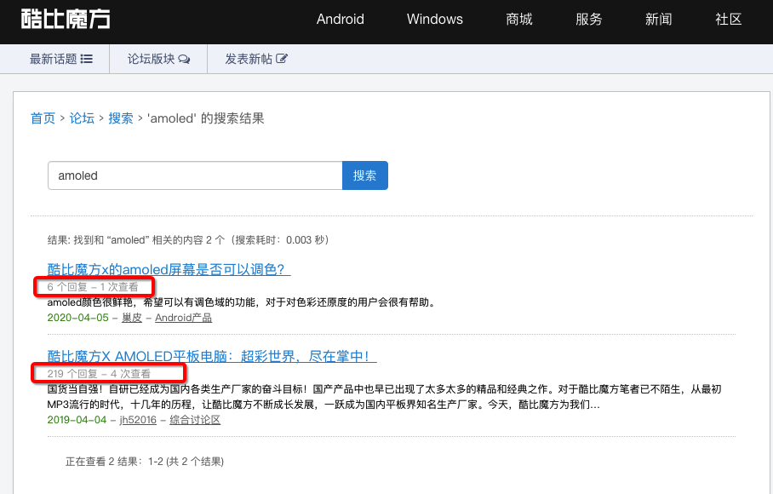
Task: Click the edit icon beside 发表新帖
Action: pyautogui.click(x=282, y=60)
